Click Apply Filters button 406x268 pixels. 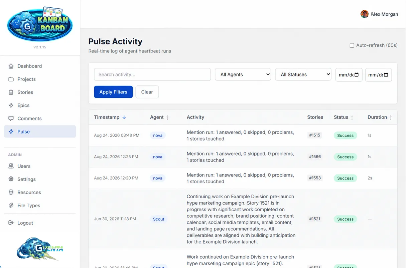pos(113,92)
